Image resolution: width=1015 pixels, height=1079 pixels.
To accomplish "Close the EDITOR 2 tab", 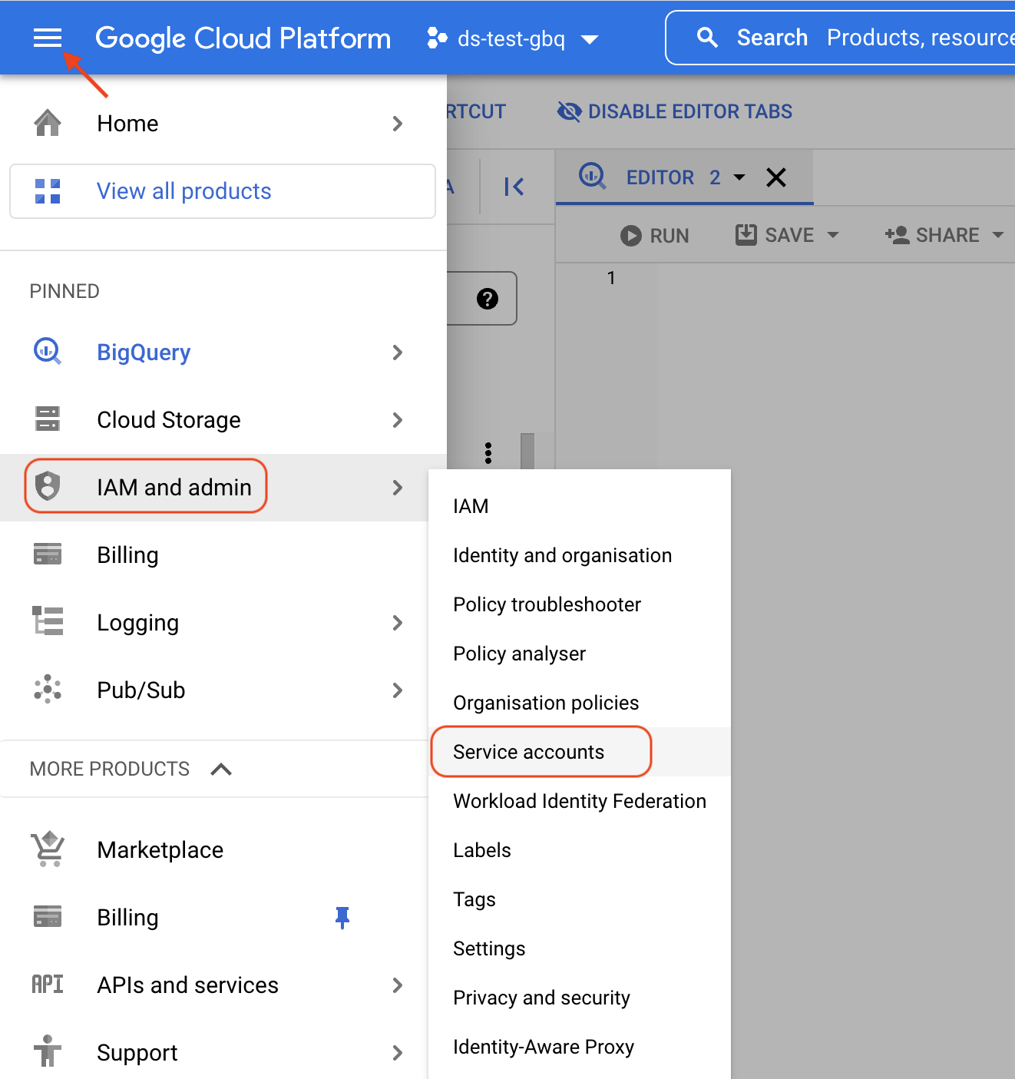I will (776, 178).
